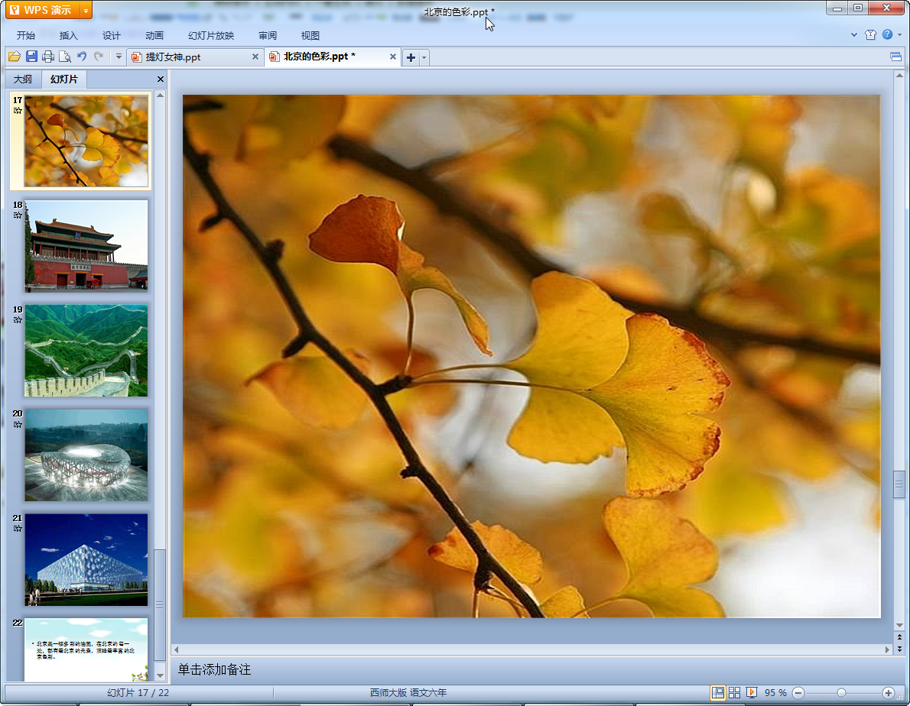This screenshot has width=910, height=706.
Task: Save the presentation with the floppy disk icon
Action: (x=31, y=57)
